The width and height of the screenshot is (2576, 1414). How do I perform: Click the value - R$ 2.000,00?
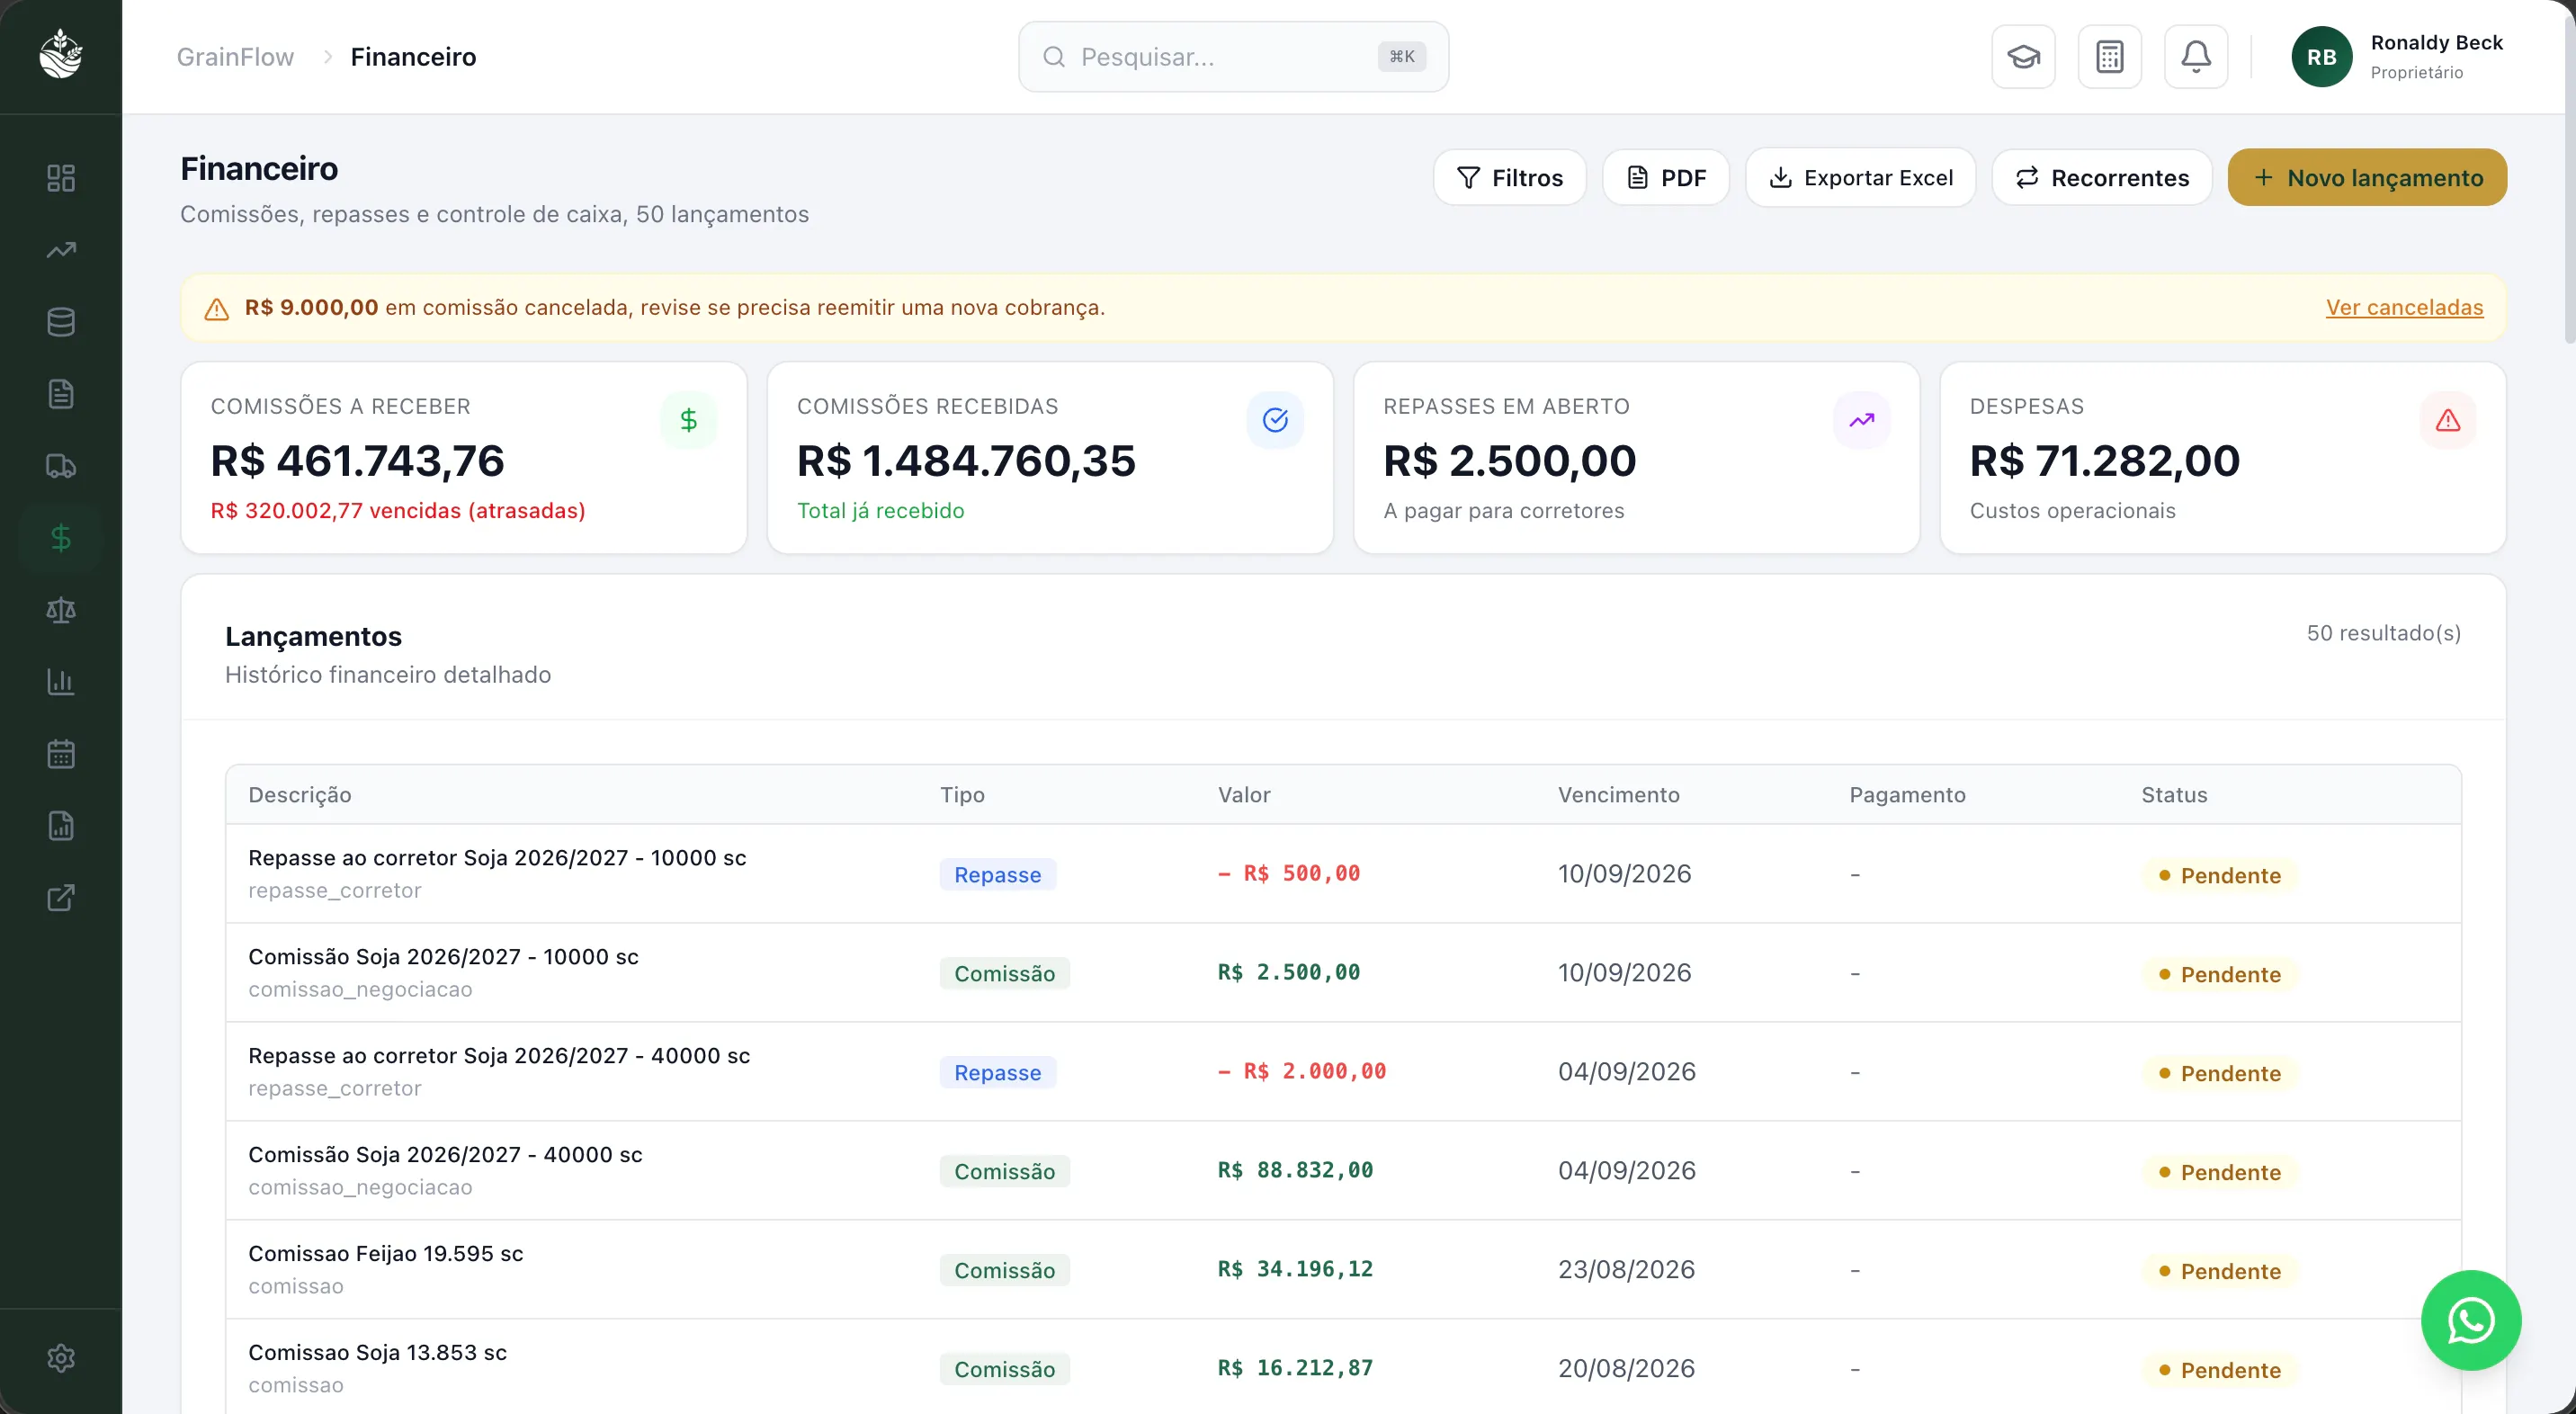click(x=1301, y=1071)
